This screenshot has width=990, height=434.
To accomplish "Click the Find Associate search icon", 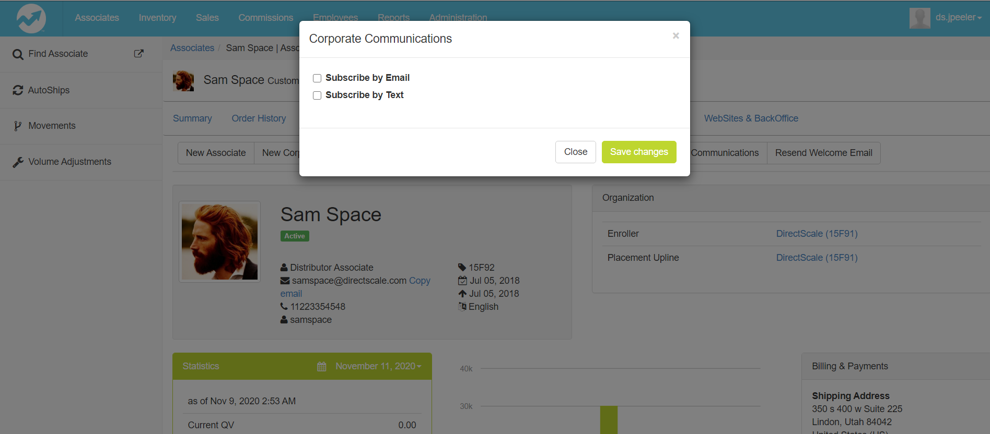I will [18, 54].
